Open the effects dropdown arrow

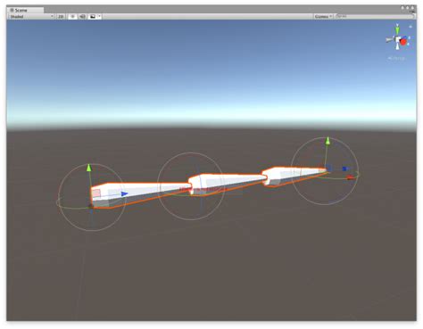click(x=100, y=17)
